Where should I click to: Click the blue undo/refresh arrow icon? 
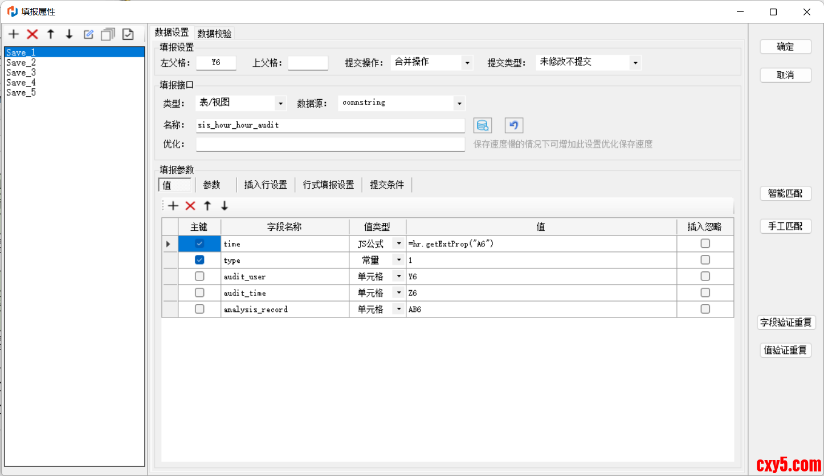(513, 125)
